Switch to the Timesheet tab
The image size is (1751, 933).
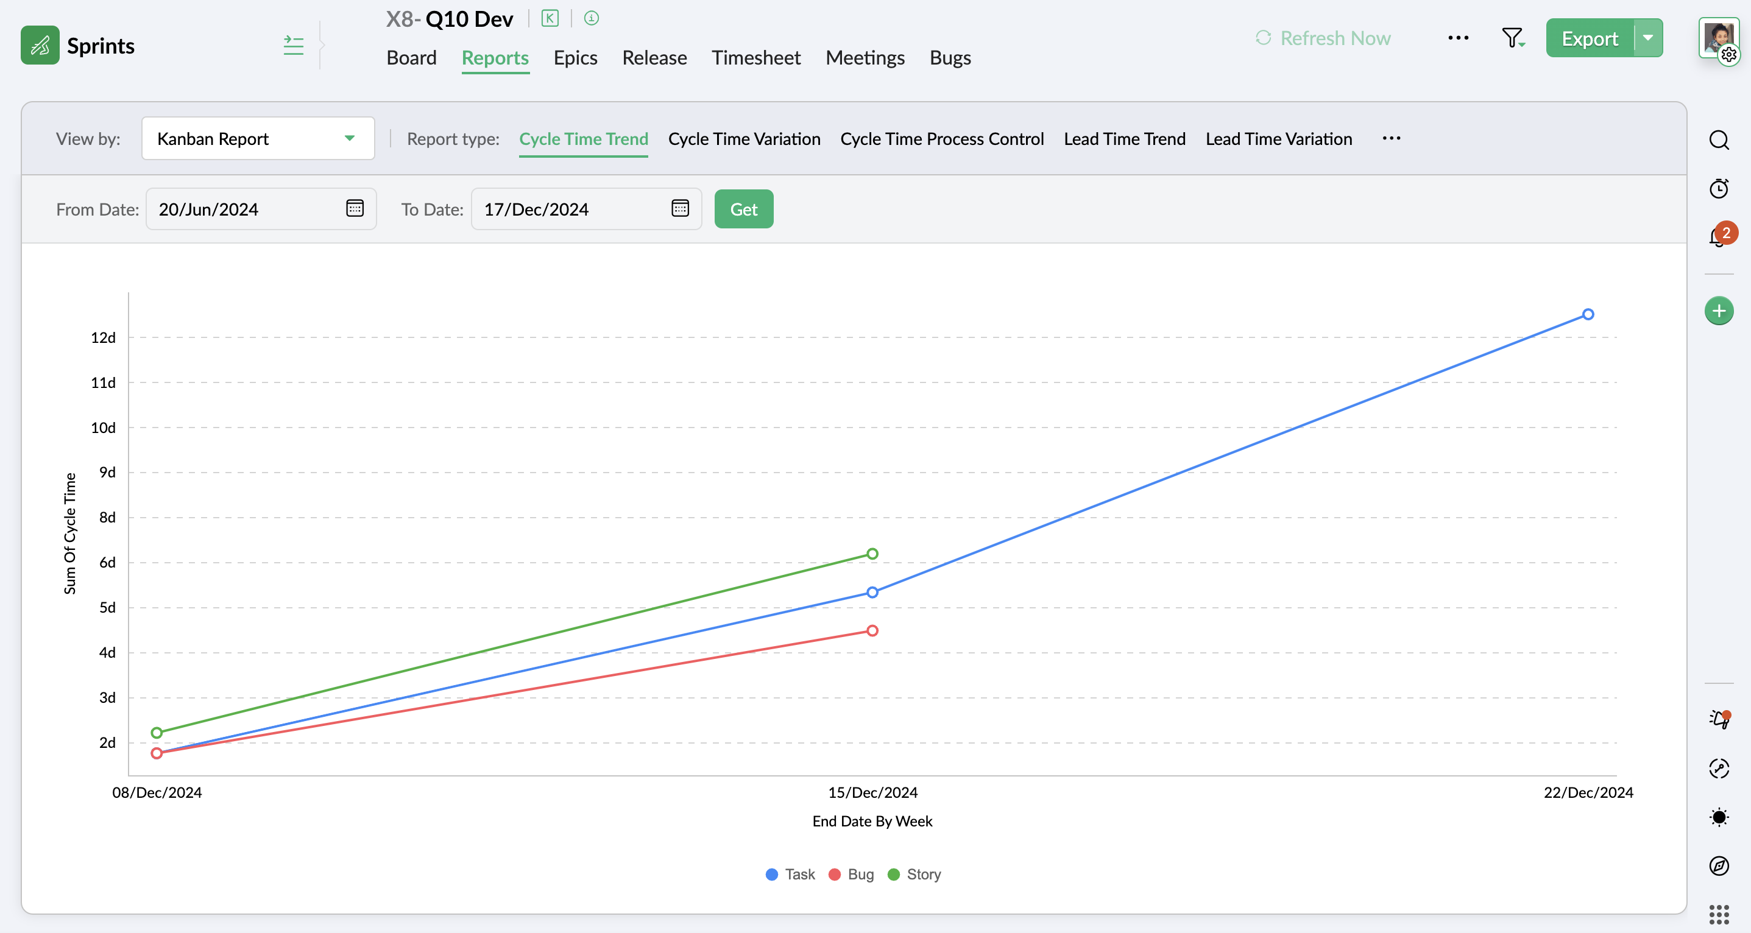point(756,58)
